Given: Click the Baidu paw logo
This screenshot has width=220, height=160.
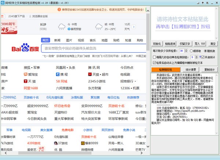Looking at the screenshot, I should point(25,48).
